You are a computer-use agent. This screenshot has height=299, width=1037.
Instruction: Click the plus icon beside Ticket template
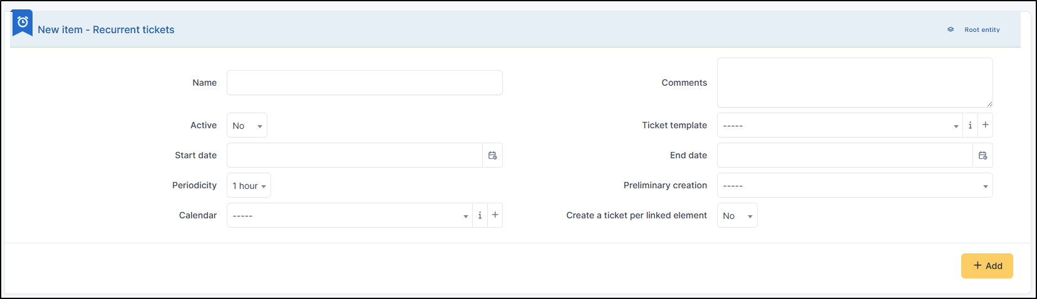click(985, 125)
